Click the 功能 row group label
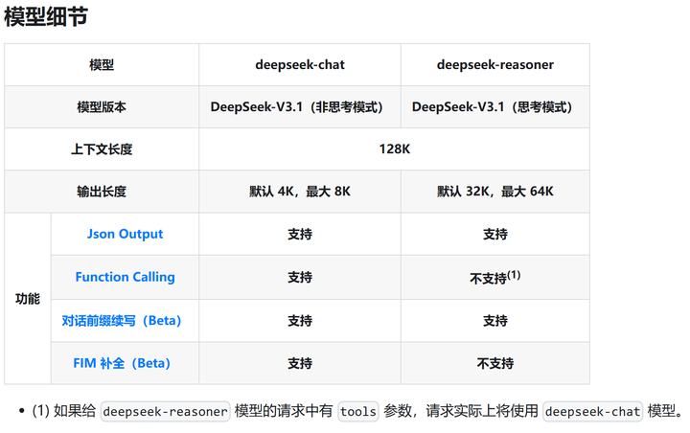The height and width of the screenshot is (433, 690). (28, 299)
